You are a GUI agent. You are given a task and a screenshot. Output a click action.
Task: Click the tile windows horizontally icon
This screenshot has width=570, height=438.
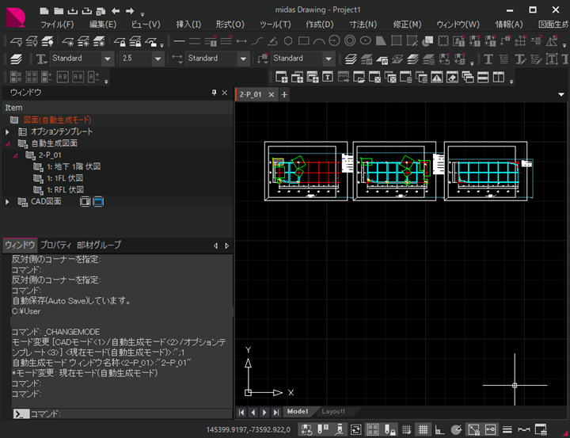coord(483,77)
